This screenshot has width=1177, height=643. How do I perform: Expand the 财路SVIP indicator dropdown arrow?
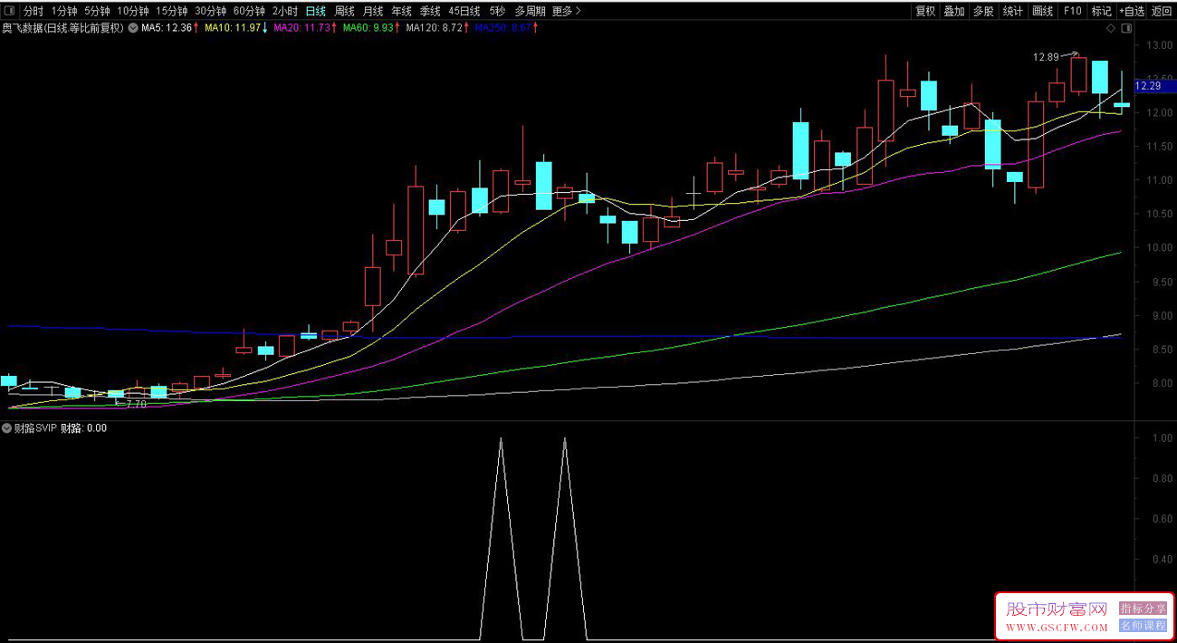6,428
